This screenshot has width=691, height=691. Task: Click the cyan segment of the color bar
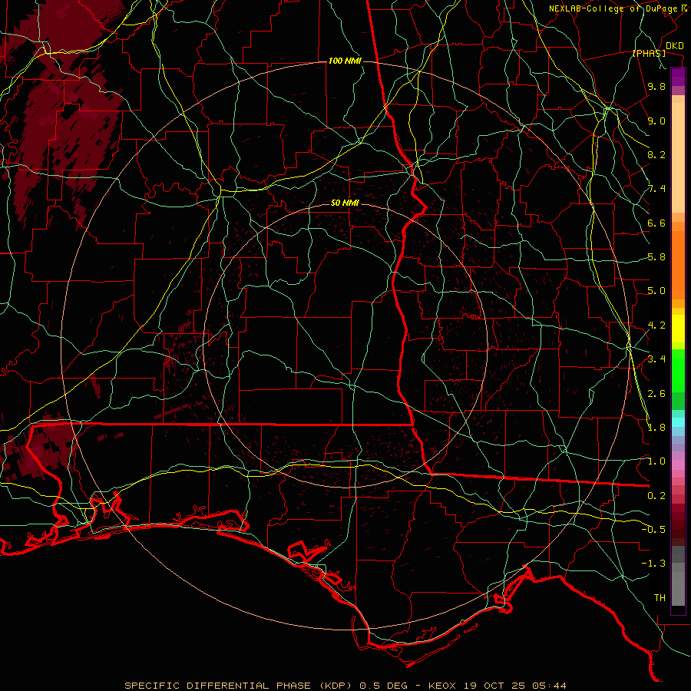[678, 422]
